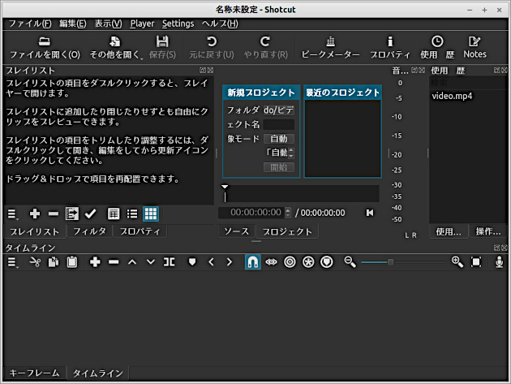Add a timeline marker with the shield icon
The image size is (511, 384).
[x=192, y=262]
